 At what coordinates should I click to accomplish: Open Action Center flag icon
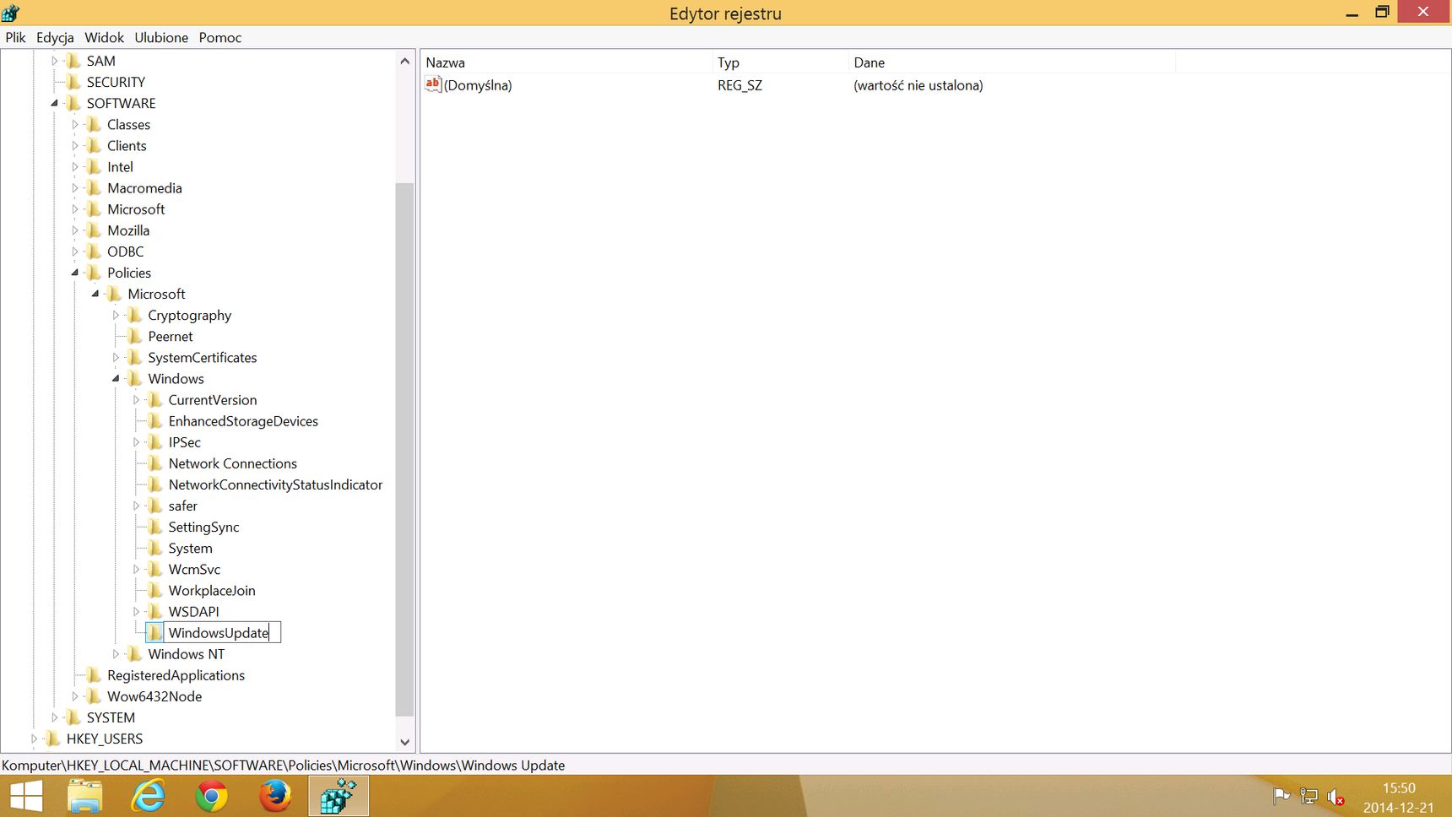pos(1281,796)
